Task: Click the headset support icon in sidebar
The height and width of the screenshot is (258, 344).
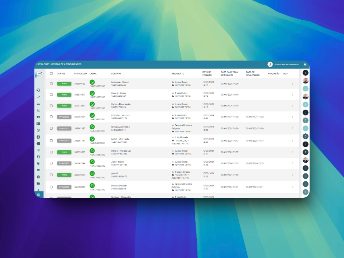Action: (x=38, y=90)
